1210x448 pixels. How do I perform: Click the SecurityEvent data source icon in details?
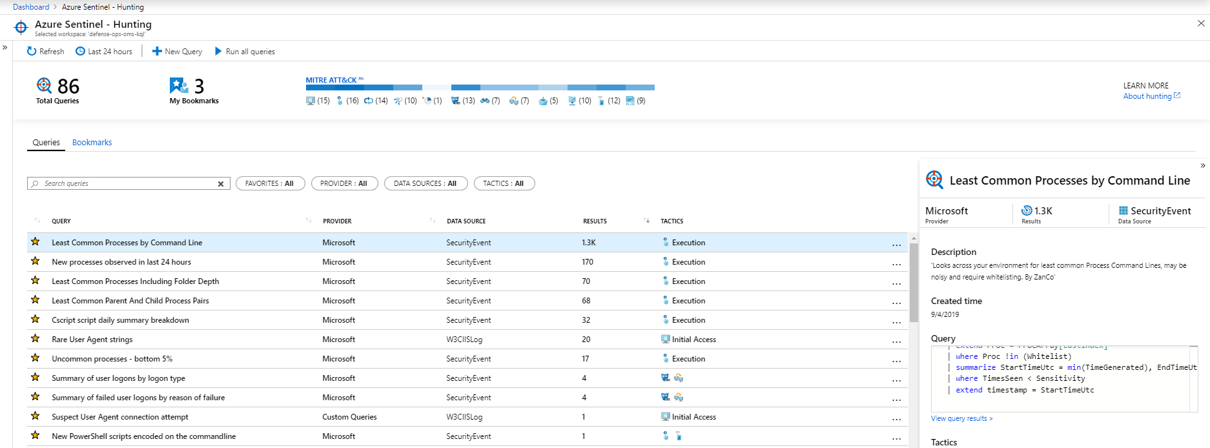tap(1123, 210)
